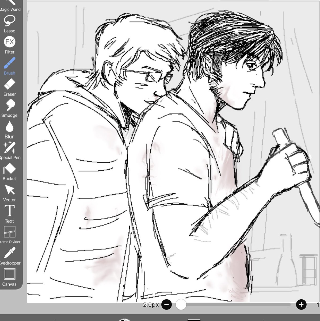Increase brush size with plus button
This screenshot has width=320, height=321.
[301, 304]
